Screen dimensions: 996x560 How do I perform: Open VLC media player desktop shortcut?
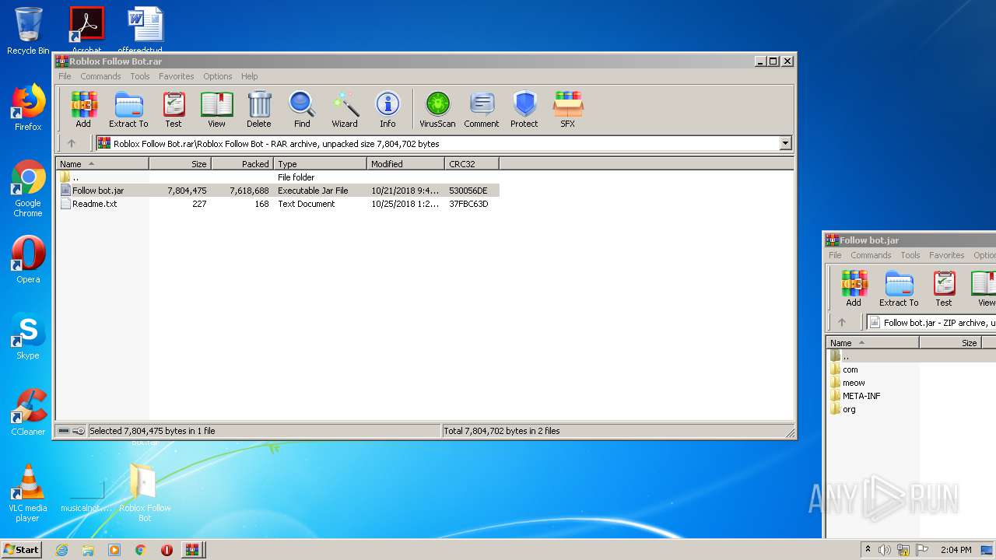click(28, 494)
